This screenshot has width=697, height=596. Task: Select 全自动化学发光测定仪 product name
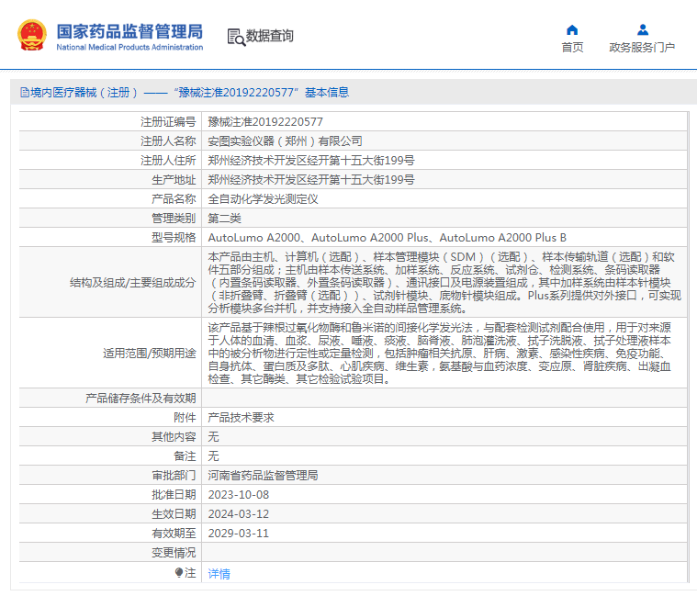[264, 198]
